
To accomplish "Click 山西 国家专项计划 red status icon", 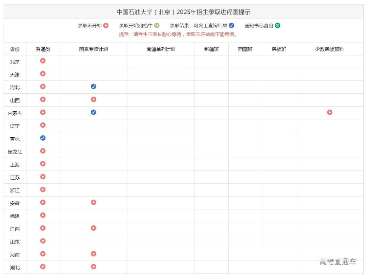I will [x=94, y=99].
